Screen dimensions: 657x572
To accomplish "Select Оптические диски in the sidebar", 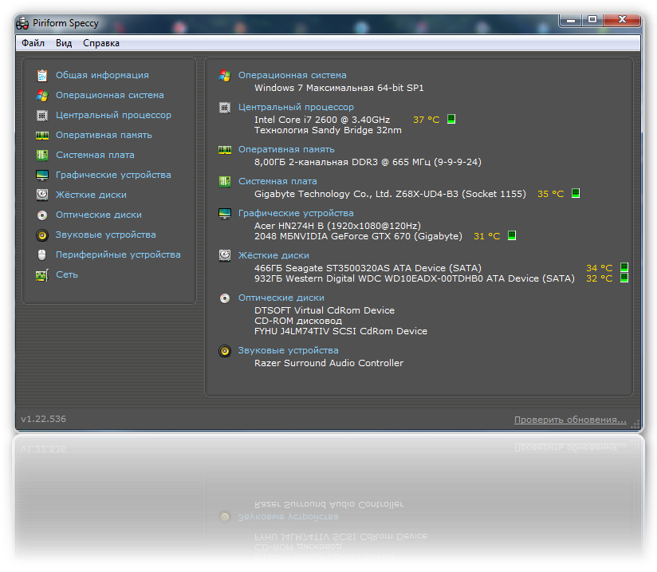I will point(99,215).
